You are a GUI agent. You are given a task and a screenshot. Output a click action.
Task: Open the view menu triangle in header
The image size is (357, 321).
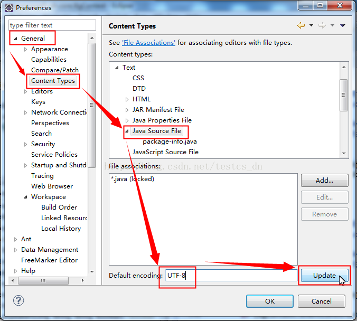343,25
